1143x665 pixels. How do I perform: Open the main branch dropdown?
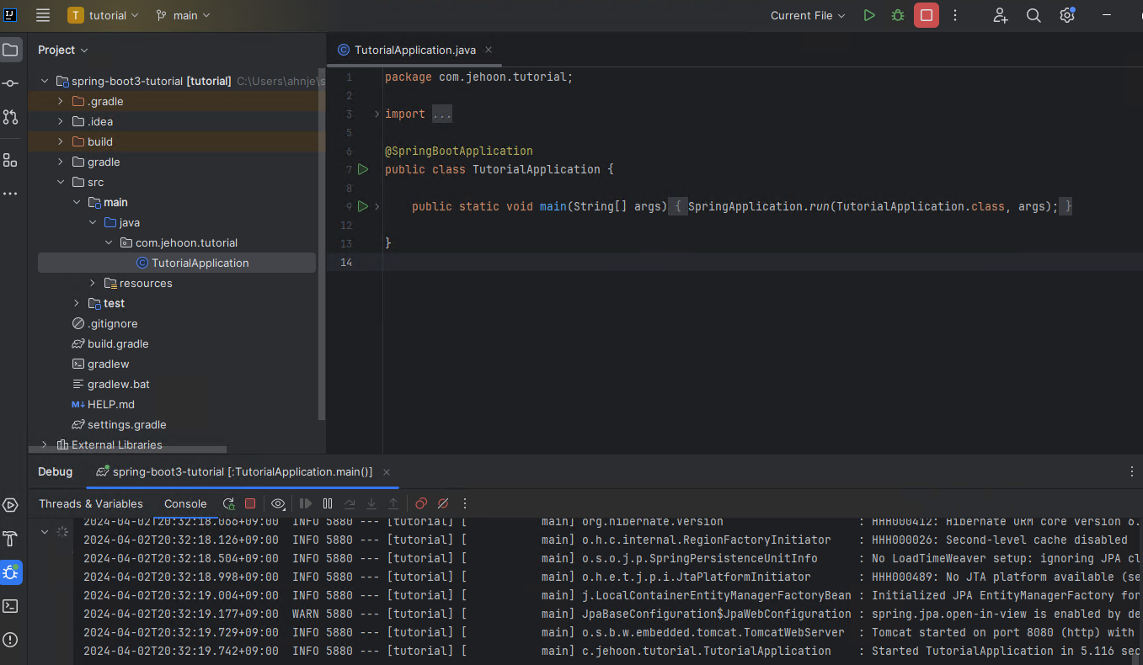click(183, 15)
